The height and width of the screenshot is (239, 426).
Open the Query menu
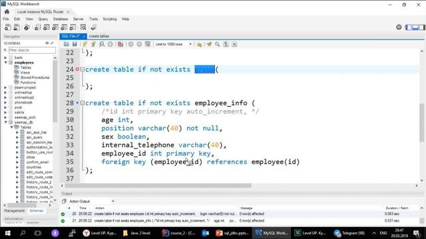point(43,19)
